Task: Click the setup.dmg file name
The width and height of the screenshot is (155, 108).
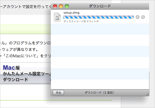Action: [71, 13]
